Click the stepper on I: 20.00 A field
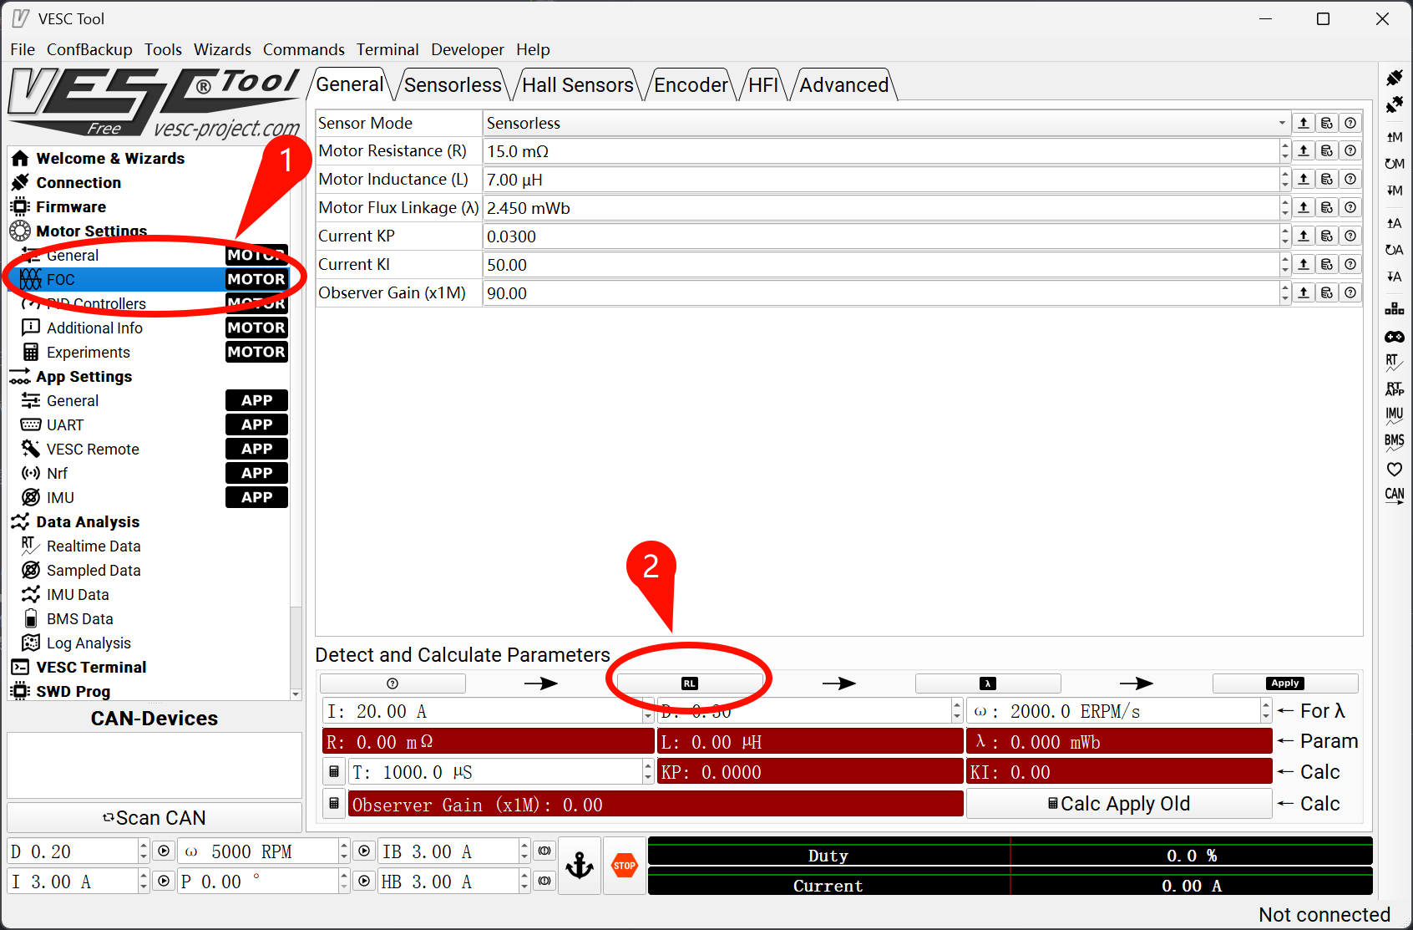This screenshot has height=930, width=1413. point(648,711)
